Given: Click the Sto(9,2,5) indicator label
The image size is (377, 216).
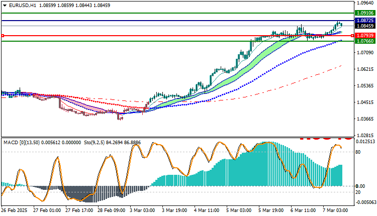Looking at the screenshot, I should 95,143.
